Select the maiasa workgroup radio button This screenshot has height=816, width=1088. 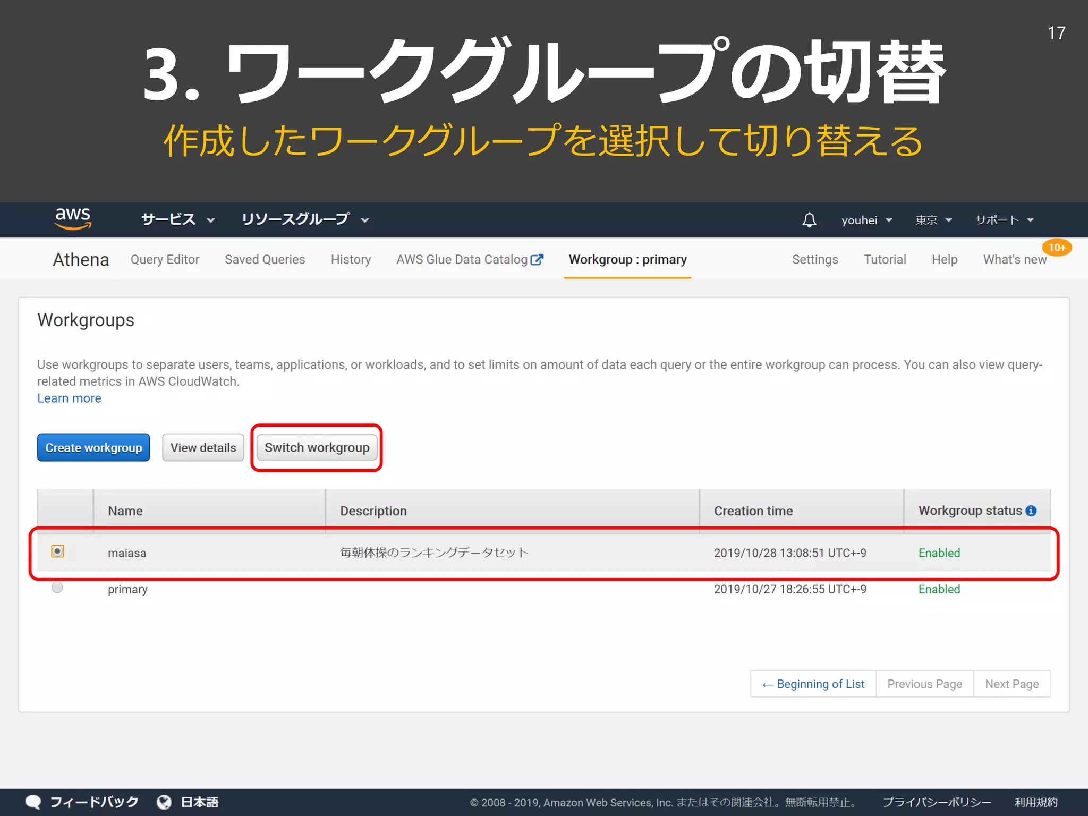coord(57,551)
